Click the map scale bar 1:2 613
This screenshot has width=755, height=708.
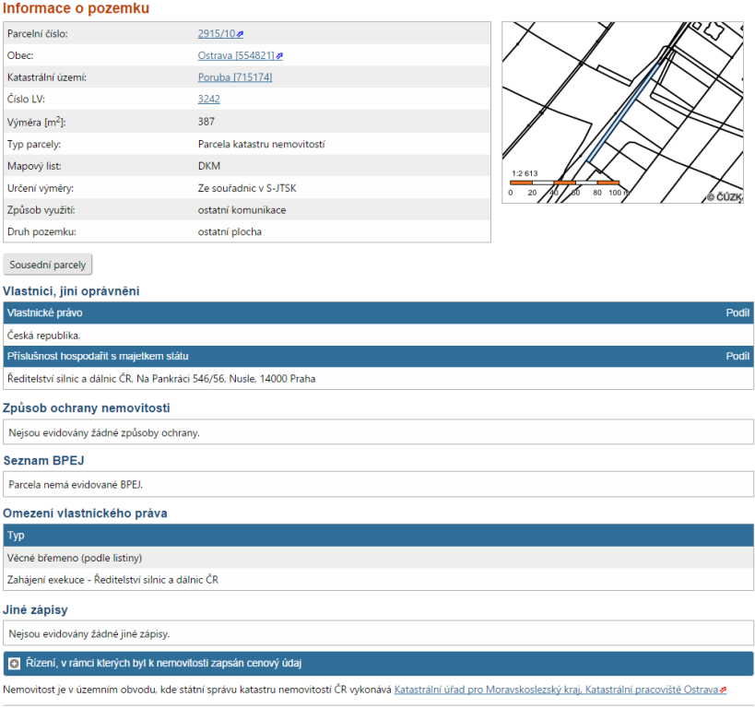point(564,183)
